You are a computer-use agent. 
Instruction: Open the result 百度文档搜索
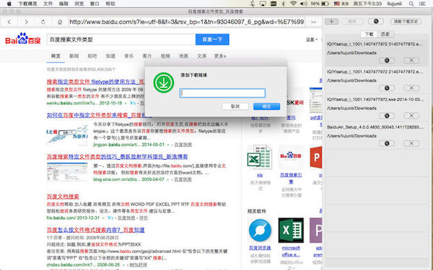(x=63, y=197)
